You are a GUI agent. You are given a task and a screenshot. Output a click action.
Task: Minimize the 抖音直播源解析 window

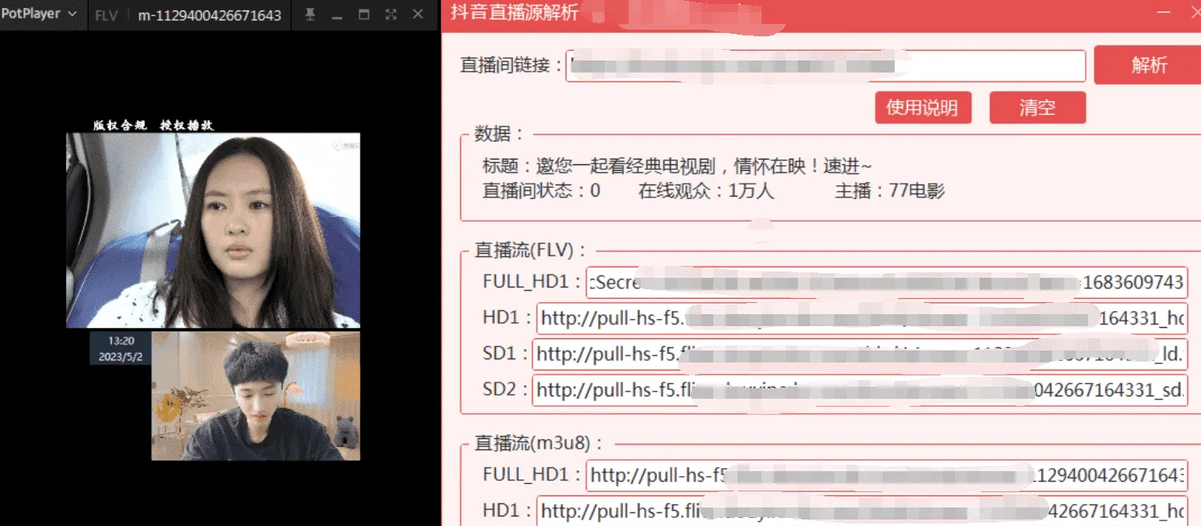(x=1164, y=14)
